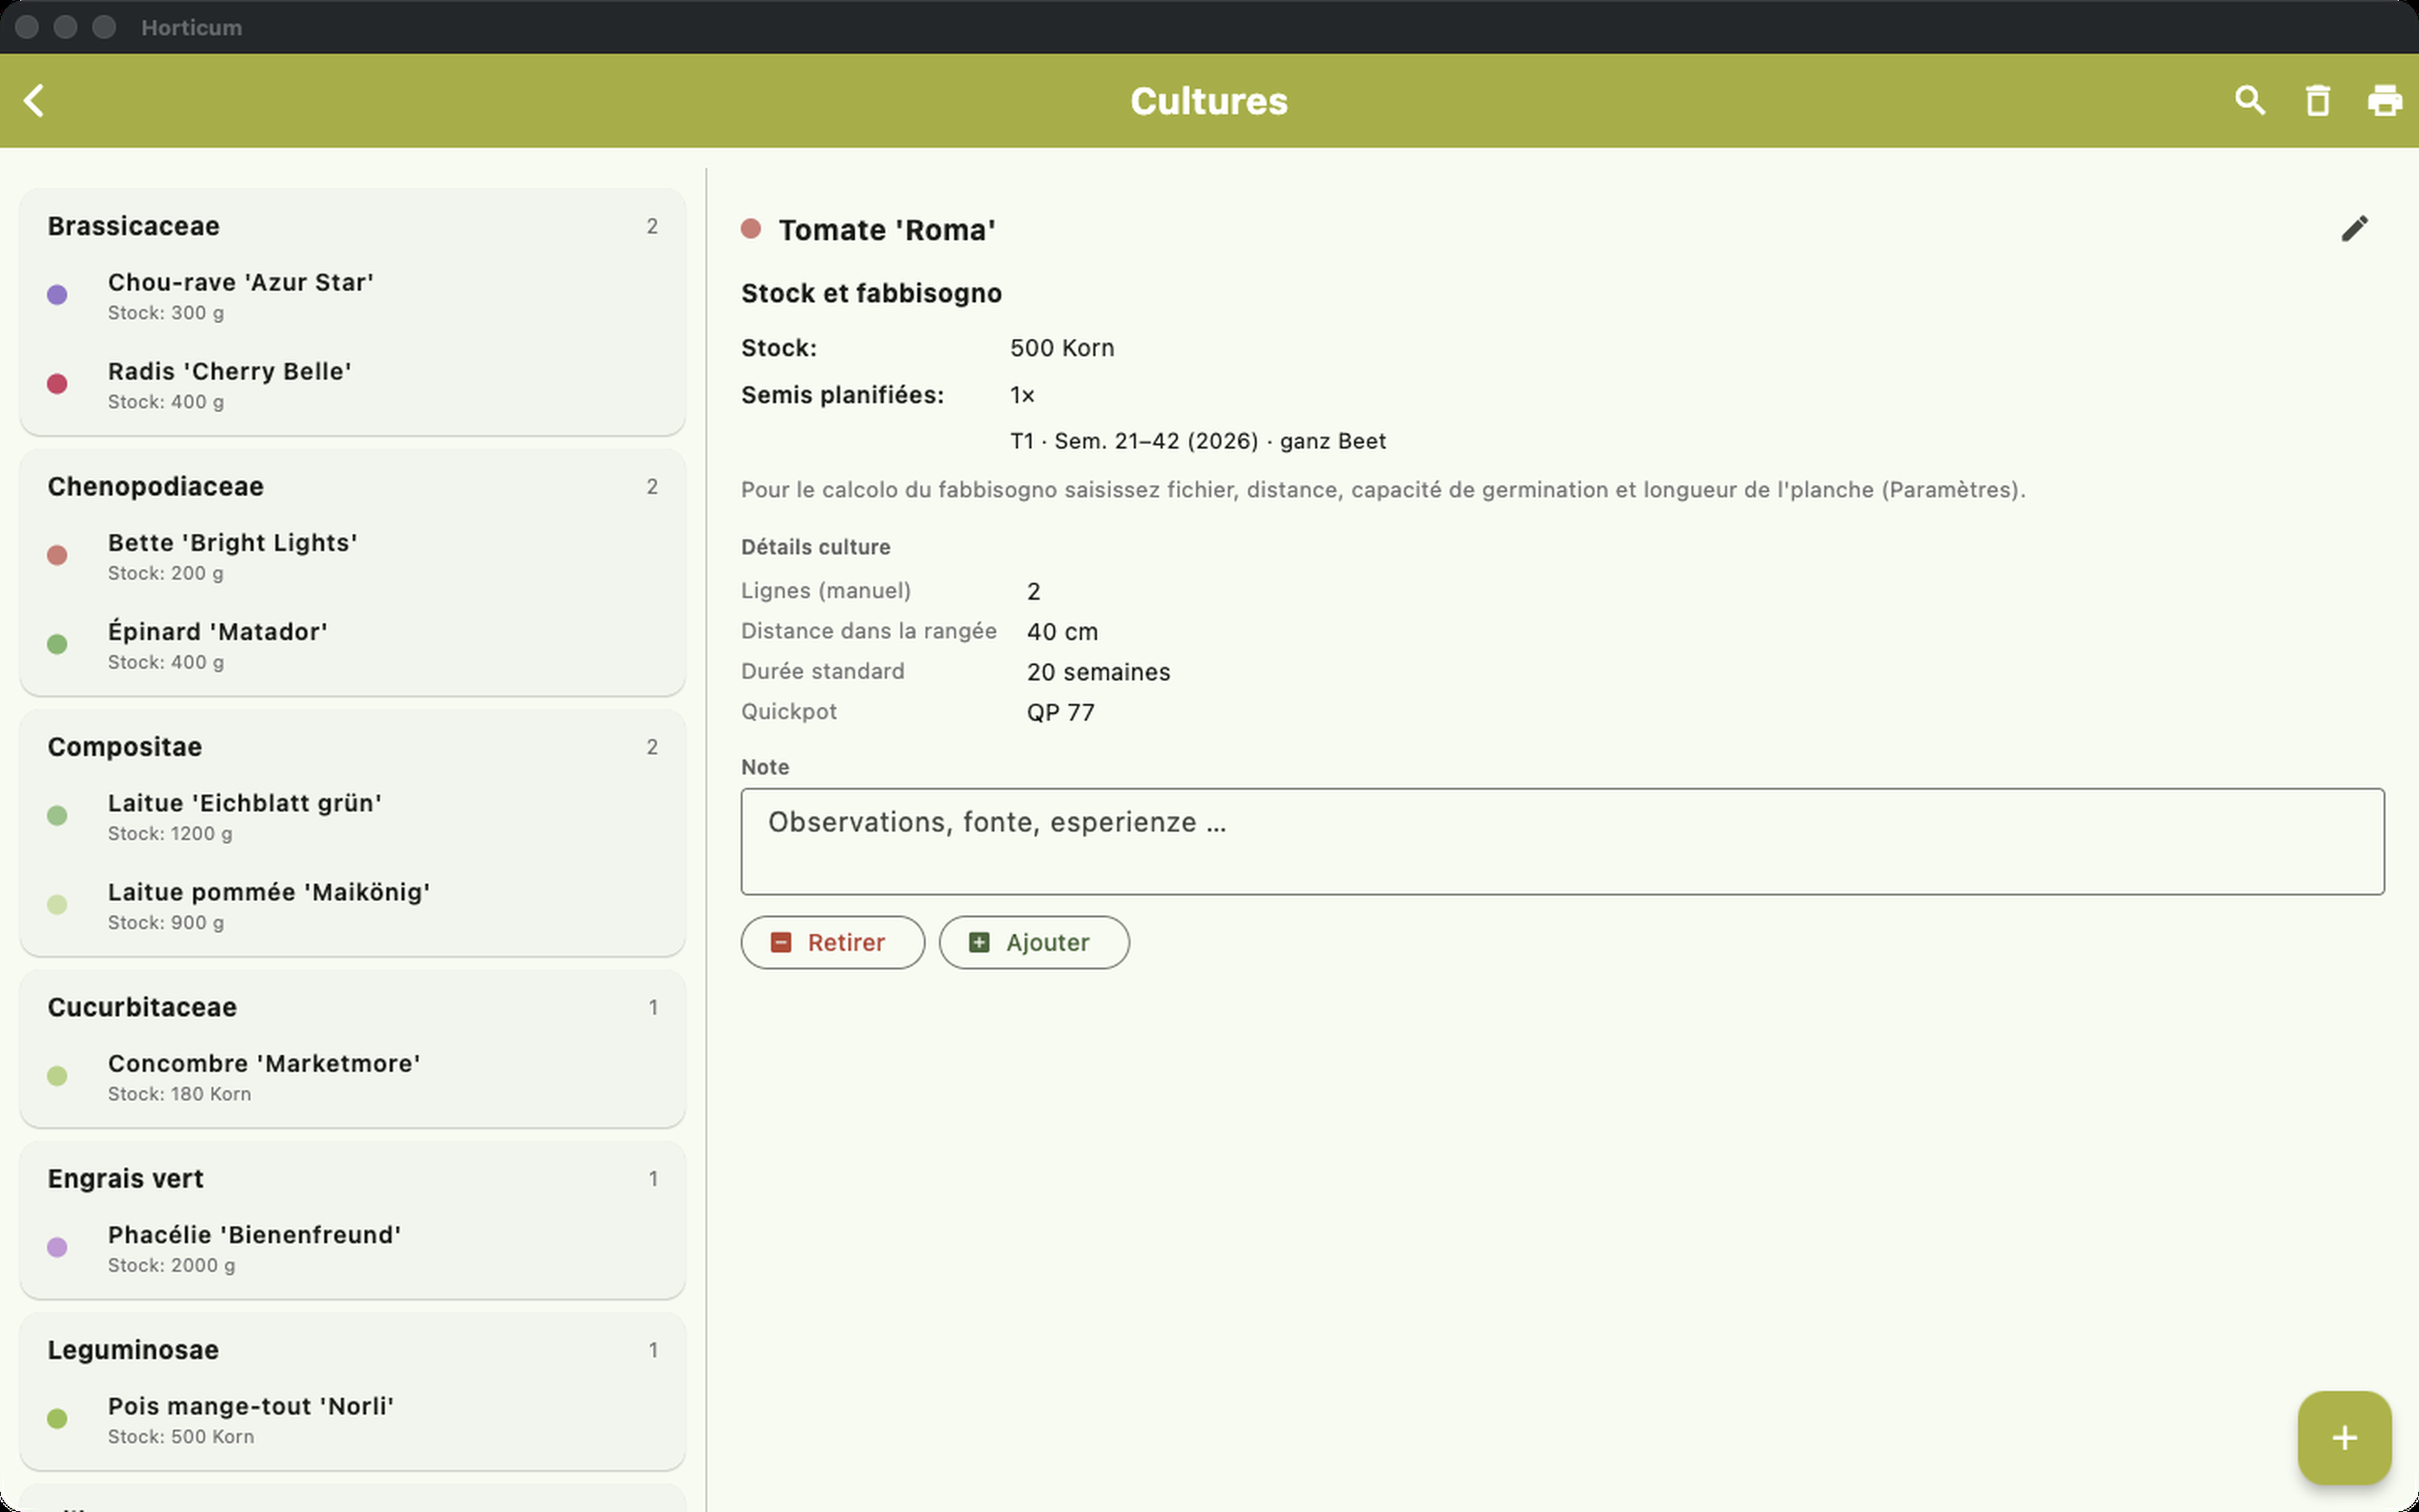
Task: Click the trash delete icon
Action: point(2317,100)
